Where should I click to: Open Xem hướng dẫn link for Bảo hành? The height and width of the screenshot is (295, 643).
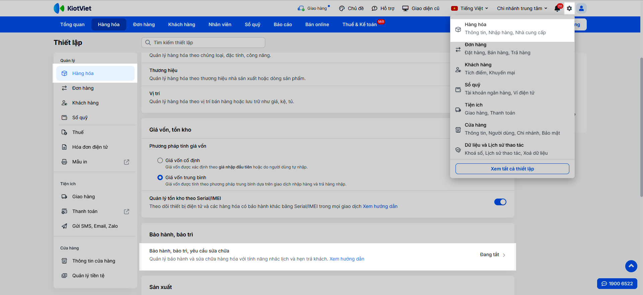347,259
